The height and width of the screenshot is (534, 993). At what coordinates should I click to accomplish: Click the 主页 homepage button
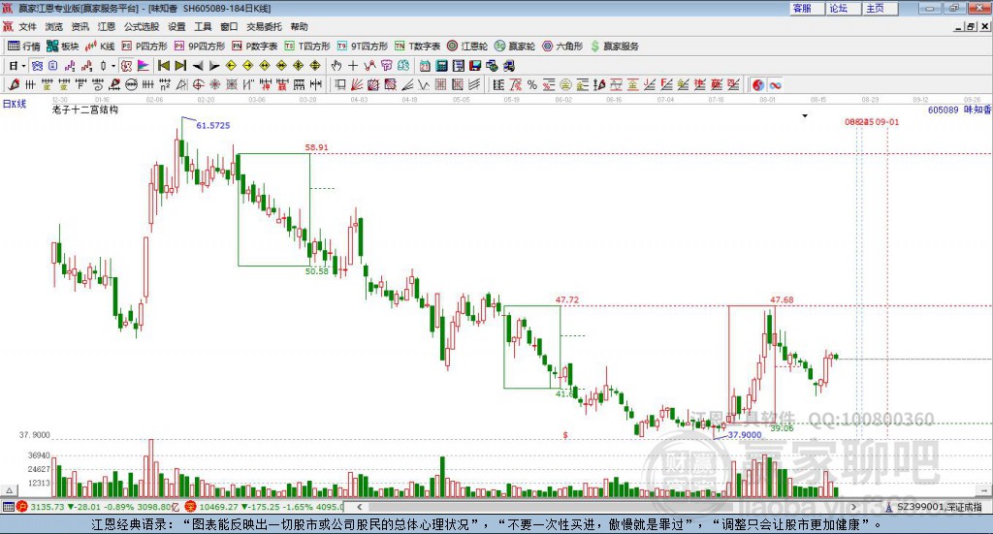click(x=880, y=8)
